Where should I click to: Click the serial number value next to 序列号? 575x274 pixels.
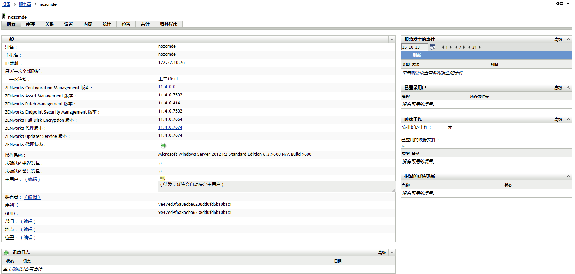195,204
